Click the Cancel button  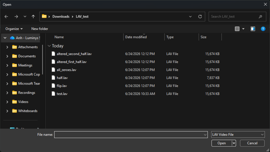(x=252, y=143)
